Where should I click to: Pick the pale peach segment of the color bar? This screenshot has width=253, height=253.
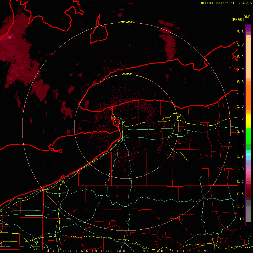point(248,58)
